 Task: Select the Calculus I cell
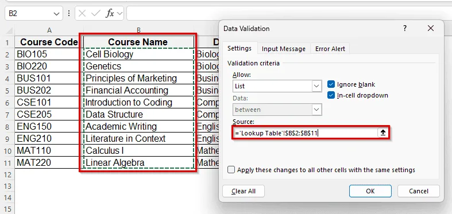click(138, 151)
